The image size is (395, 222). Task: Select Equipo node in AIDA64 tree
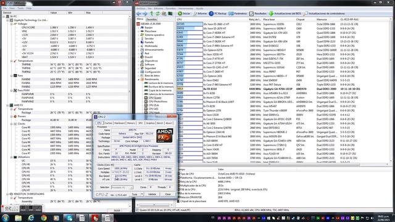(146, 27)
